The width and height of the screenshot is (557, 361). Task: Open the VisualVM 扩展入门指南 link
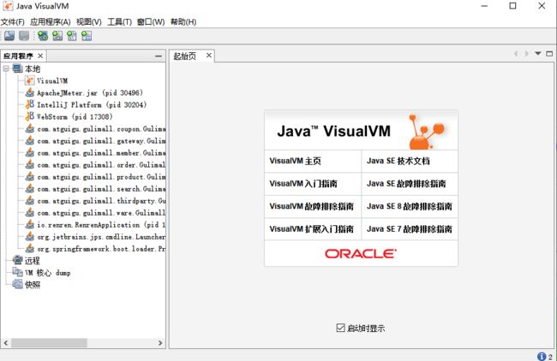pyautogui.click(x=312, y=229)
